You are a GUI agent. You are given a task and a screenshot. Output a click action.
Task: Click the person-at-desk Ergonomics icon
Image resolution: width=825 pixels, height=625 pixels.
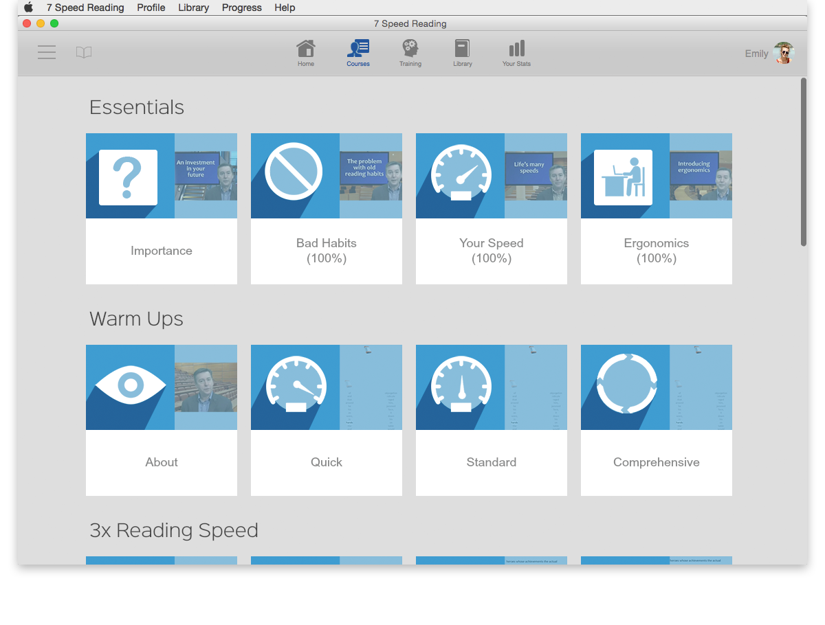[x=623, y=177]
